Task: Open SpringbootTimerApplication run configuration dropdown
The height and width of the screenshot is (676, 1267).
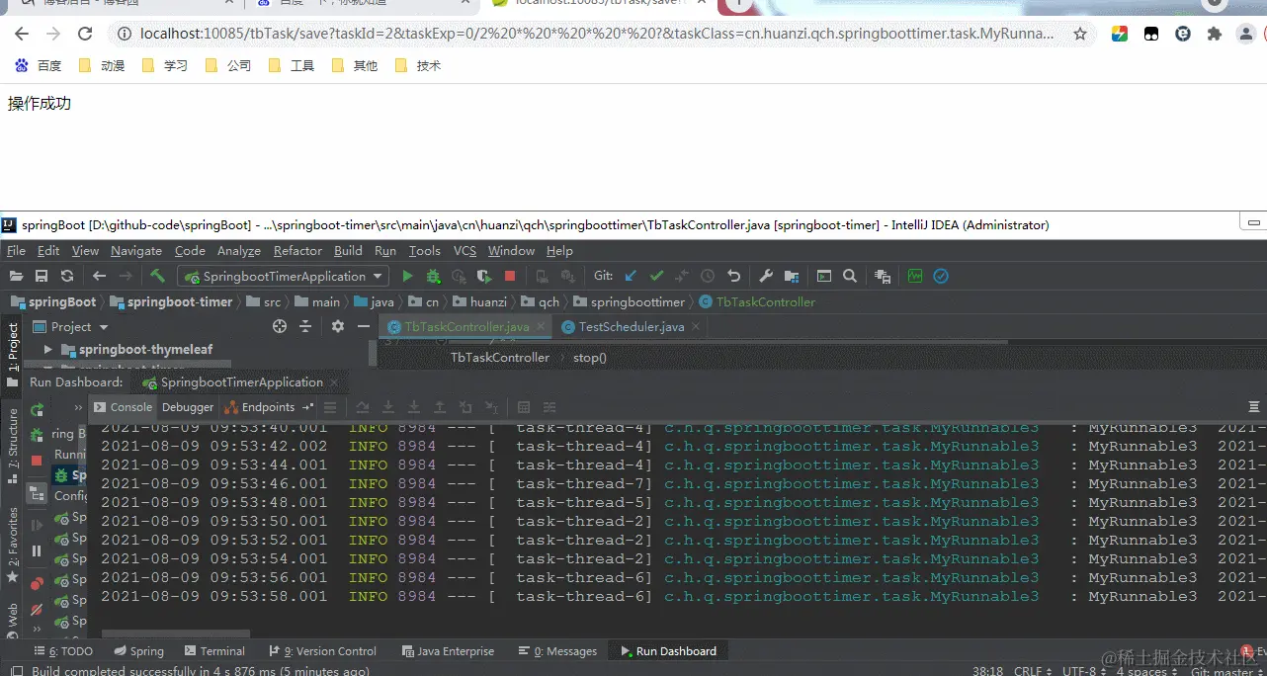Action: 285,277
